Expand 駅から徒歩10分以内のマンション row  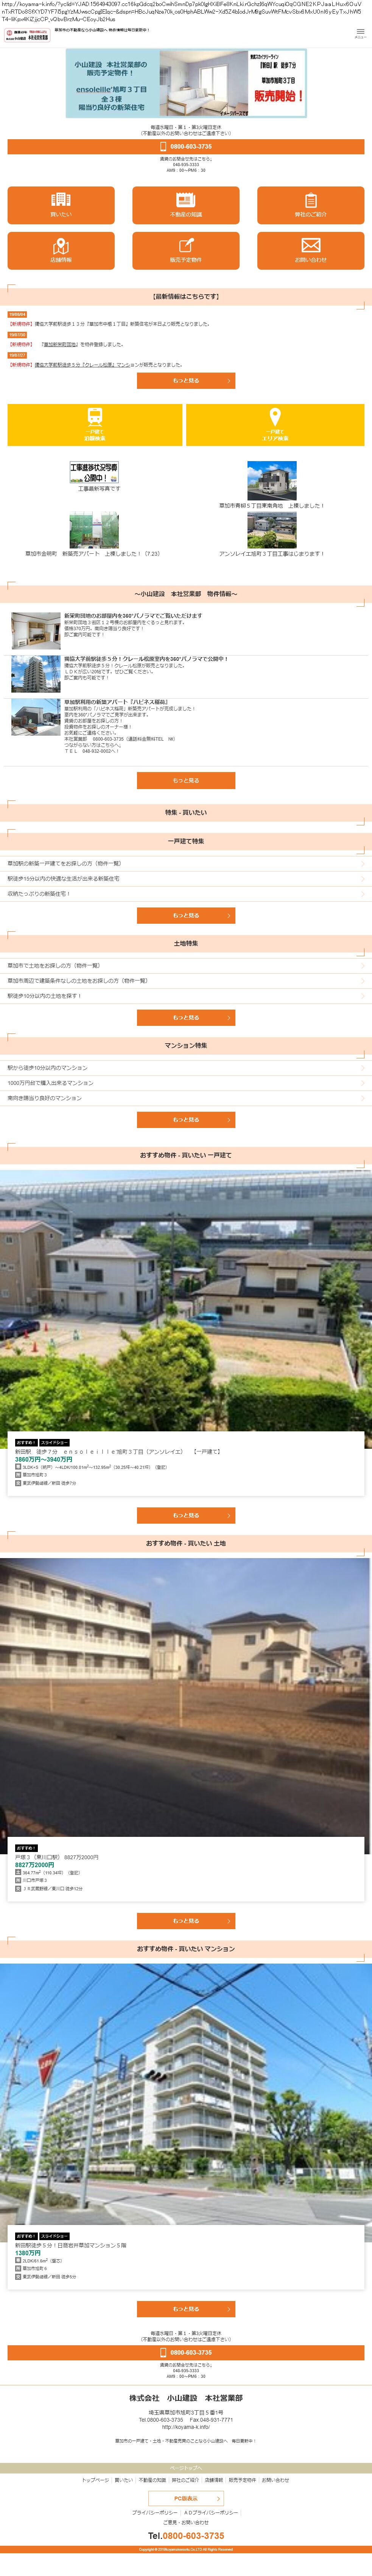coord(186,1068)
